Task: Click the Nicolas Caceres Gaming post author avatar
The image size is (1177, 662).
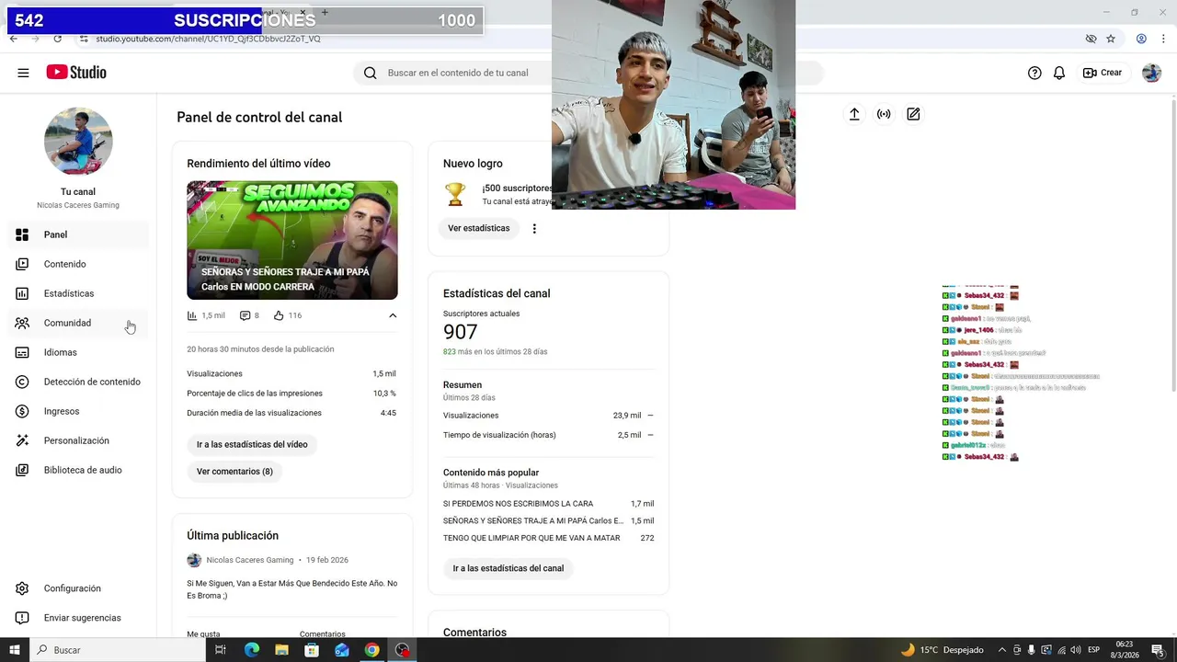Action: [x=194, y=560]
